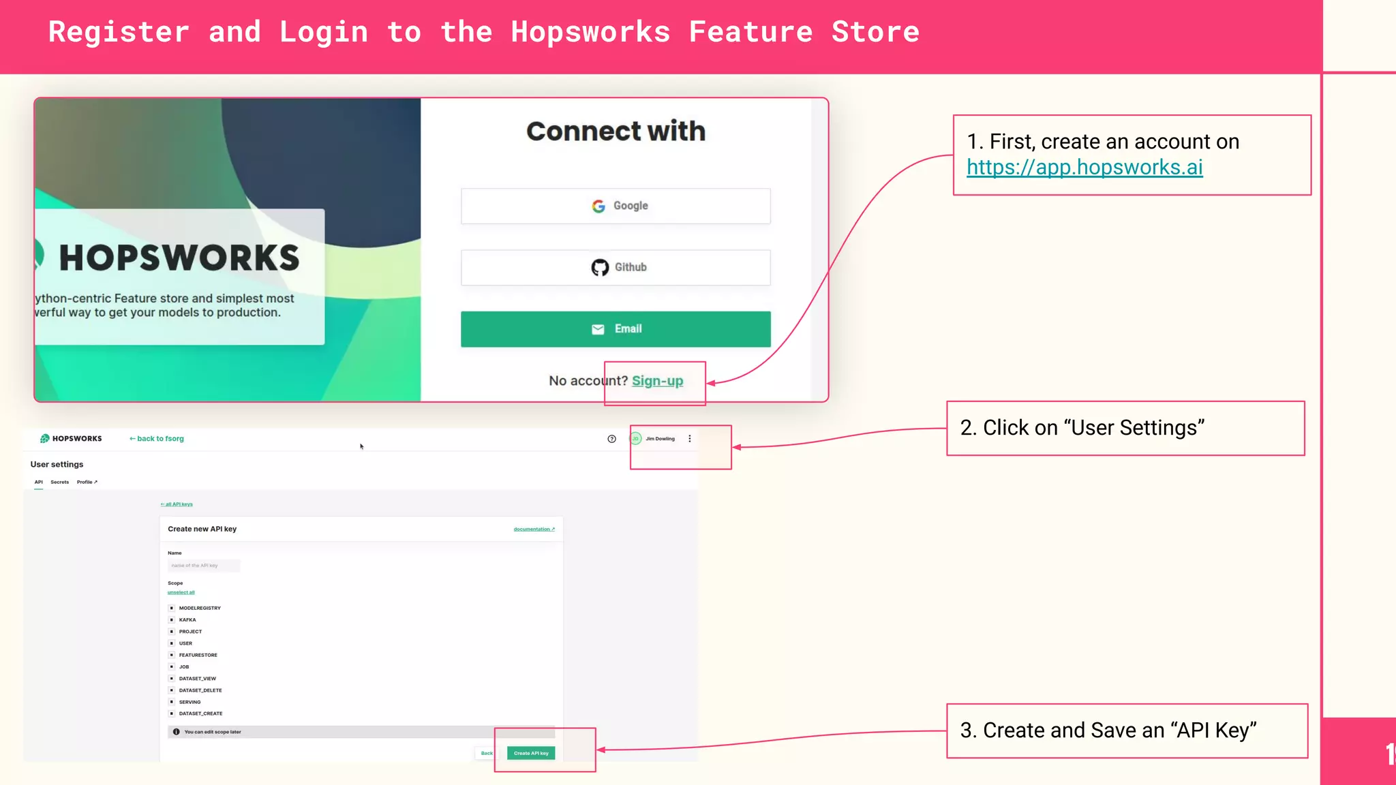Click the 'User settings' page title
This screenshot has width=1396, height=785.
[57, 464]
